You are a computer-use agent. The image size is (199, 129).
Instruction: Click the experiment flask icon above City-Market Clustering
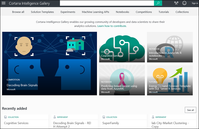(153, 117)
